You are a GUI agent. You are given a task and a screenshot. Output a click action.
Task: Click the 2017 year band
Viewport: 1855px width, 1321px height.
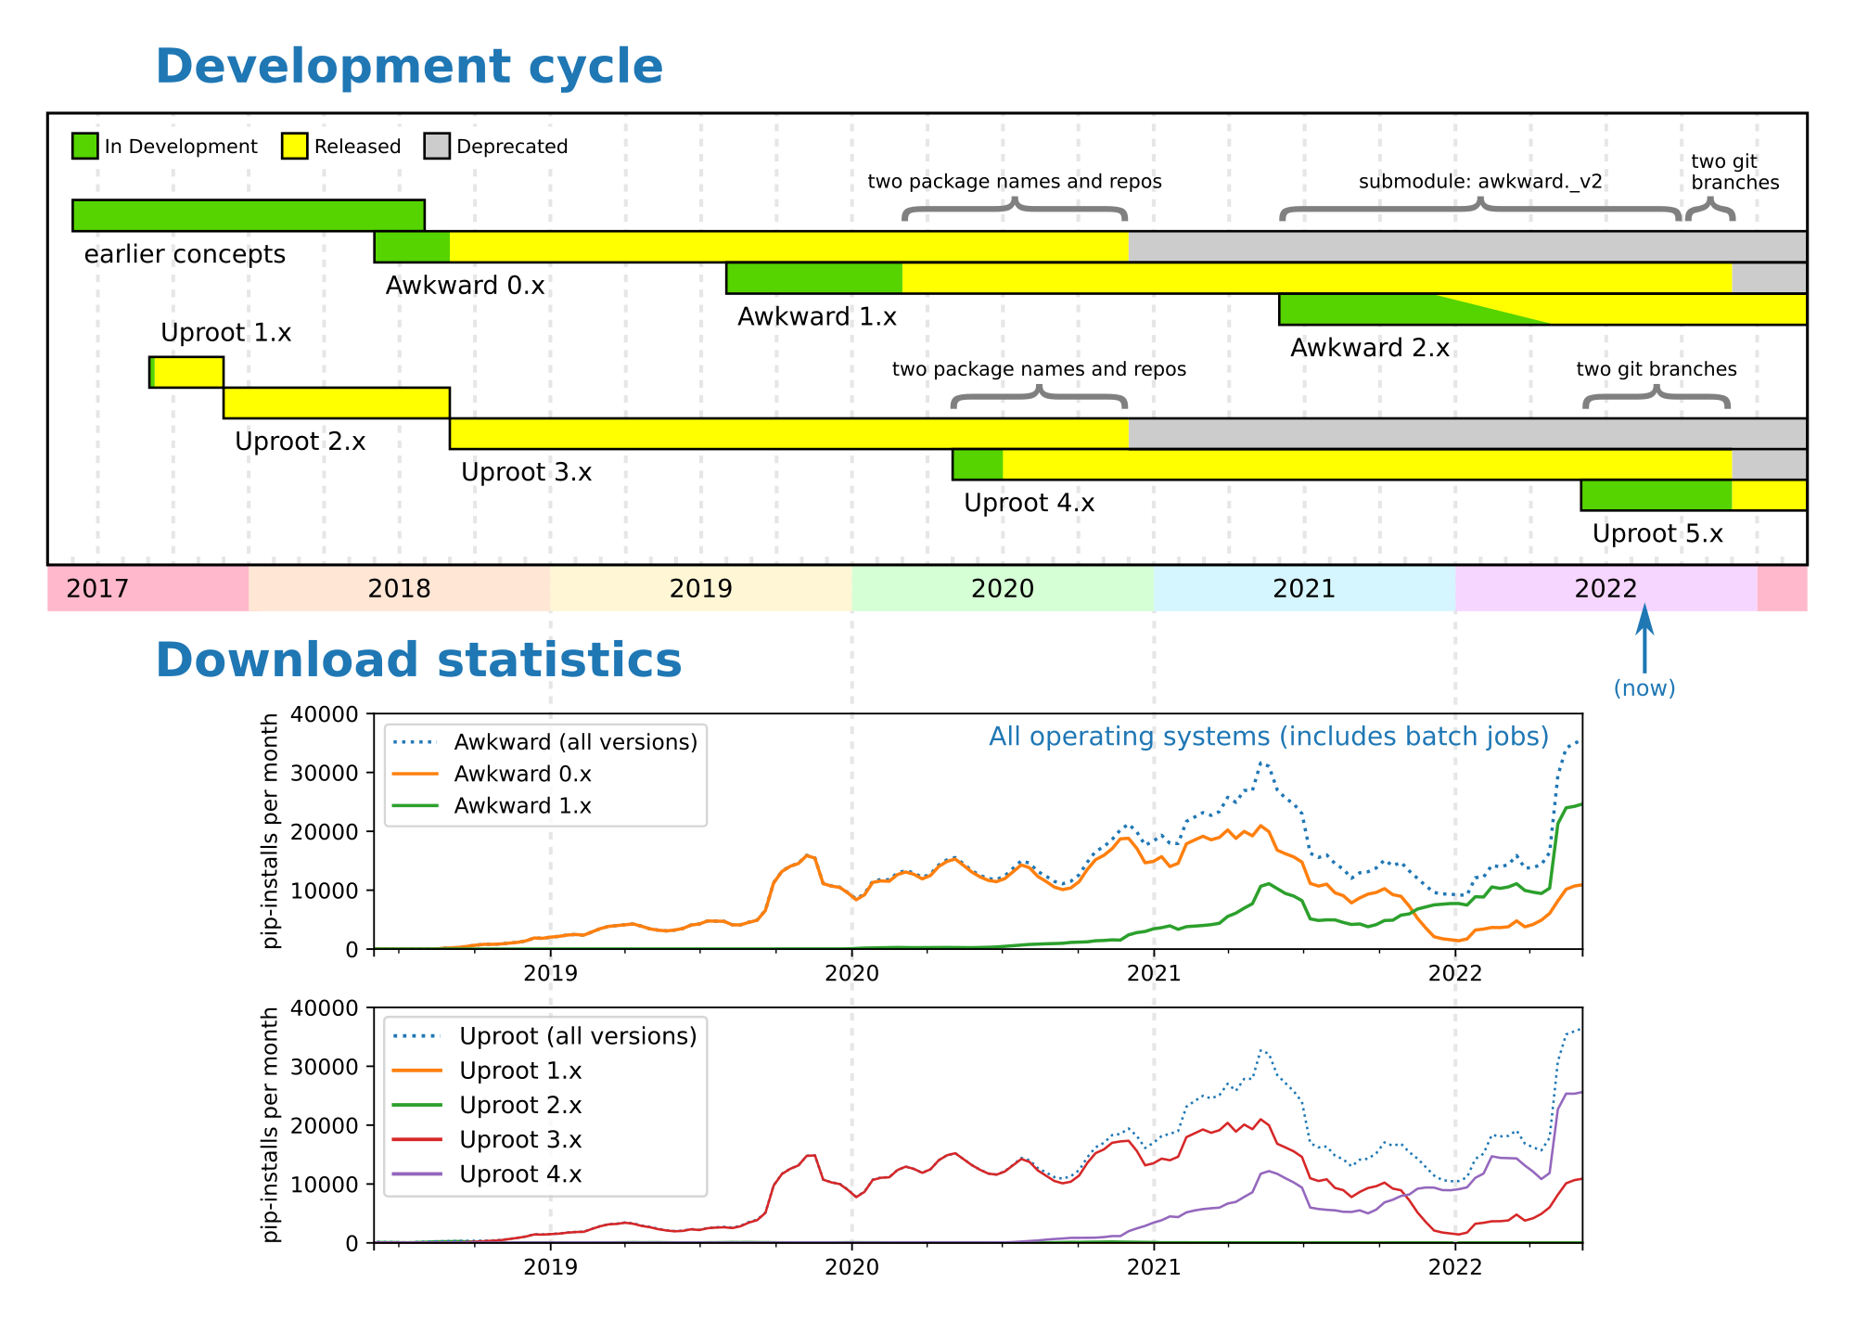pyautogui.click(x=147, y=588)
